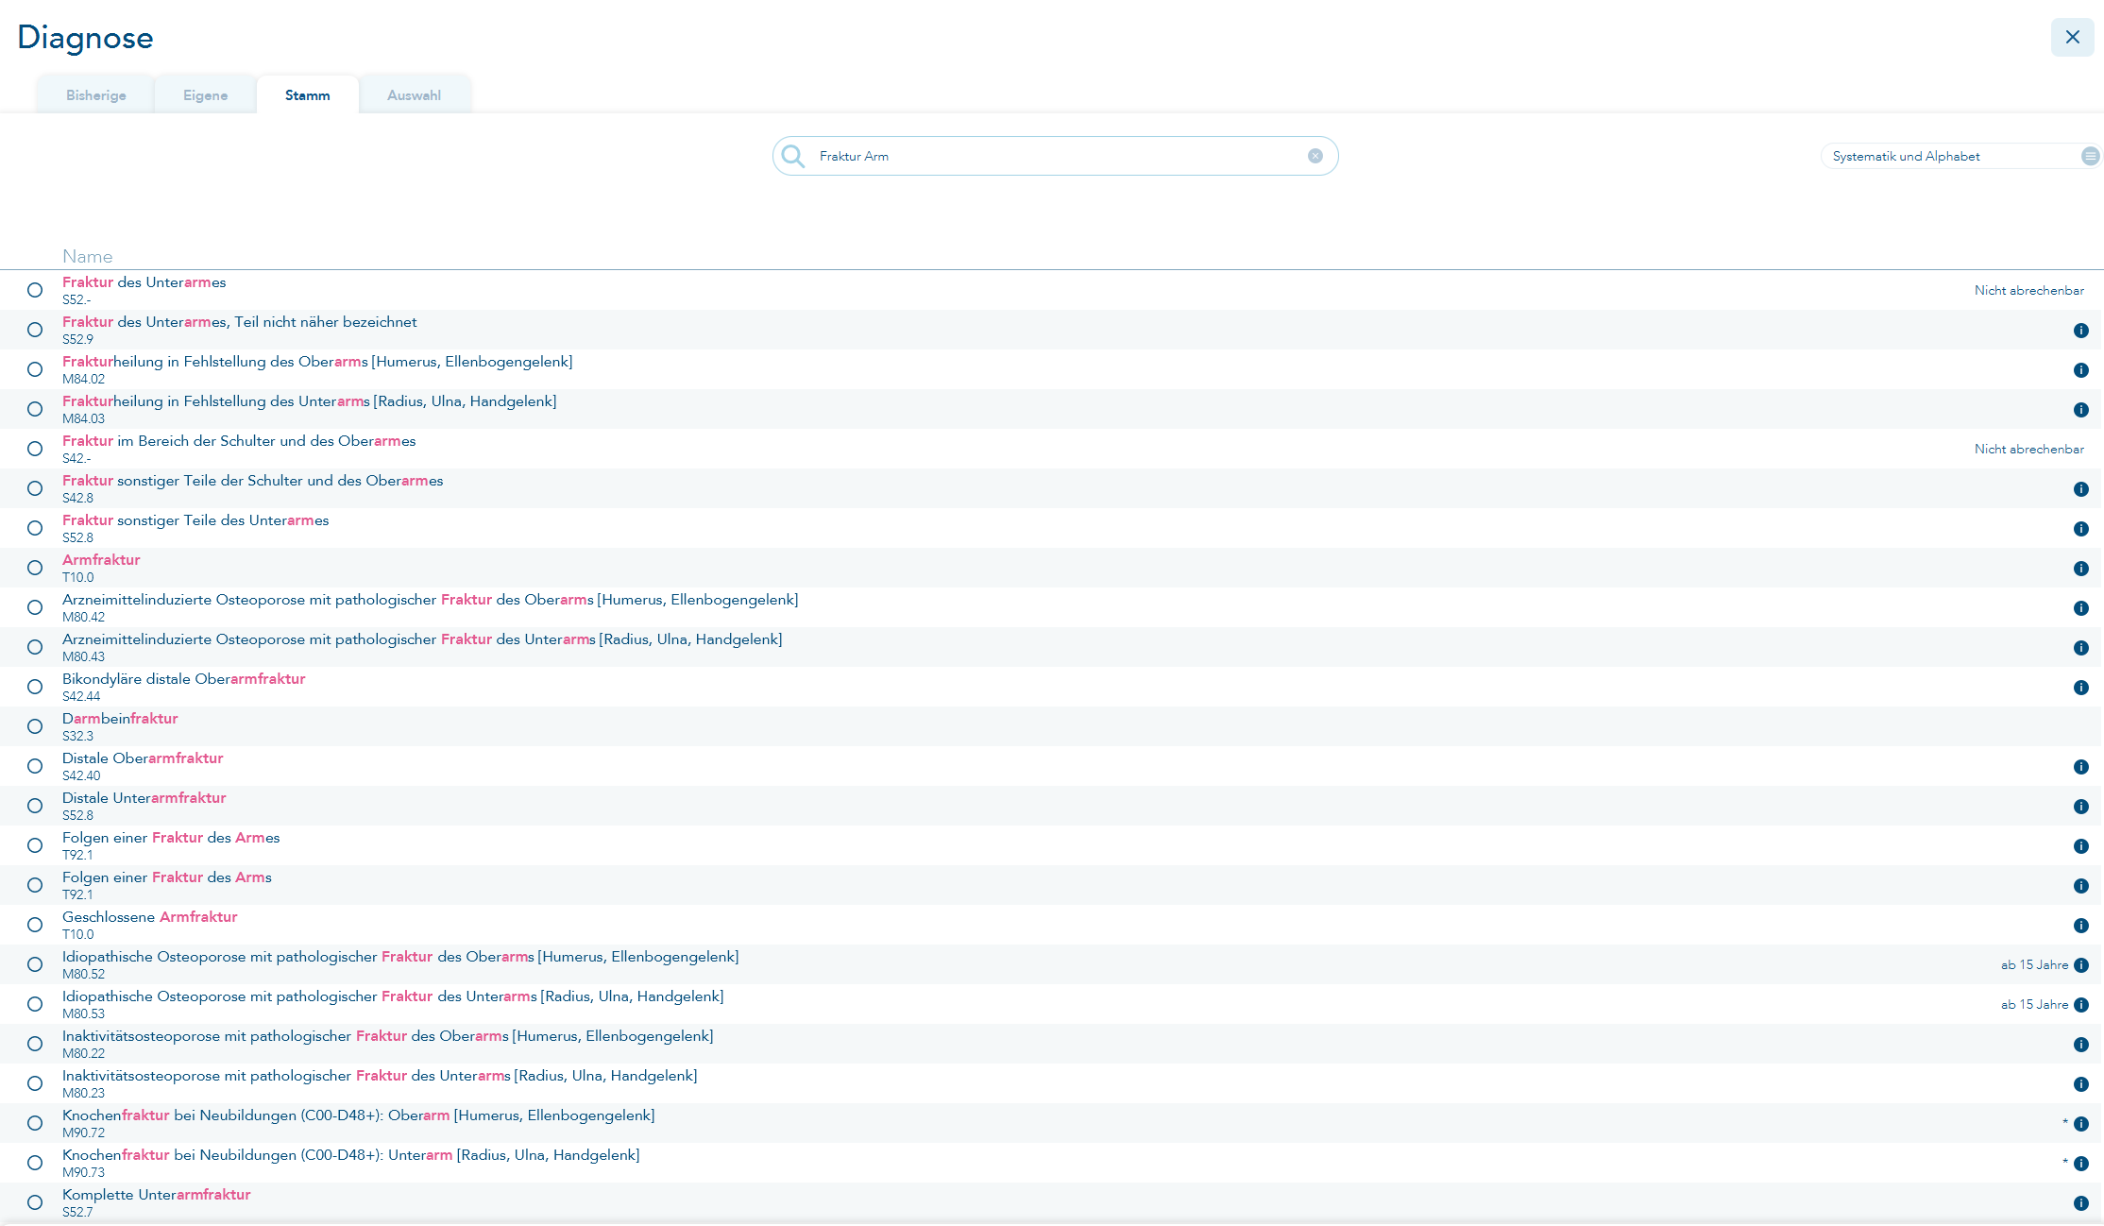Switch to the Bisherige tab
Screen dimensions: 2104x1226
[95, 95]
